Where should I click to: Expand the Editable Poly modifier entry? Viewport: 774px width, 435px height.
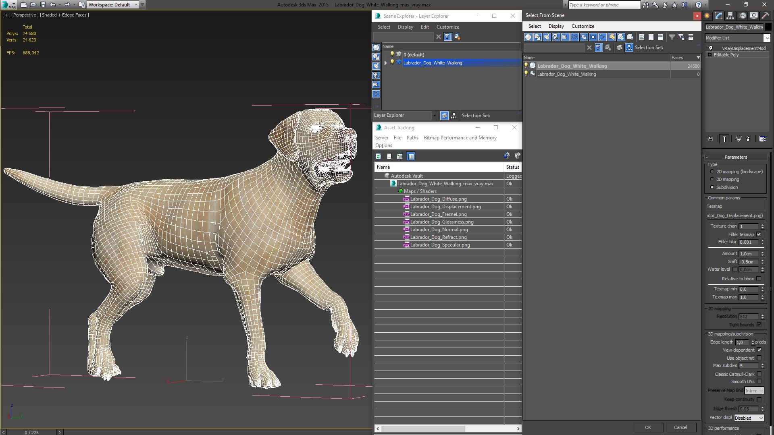click(x=709, y=55)
